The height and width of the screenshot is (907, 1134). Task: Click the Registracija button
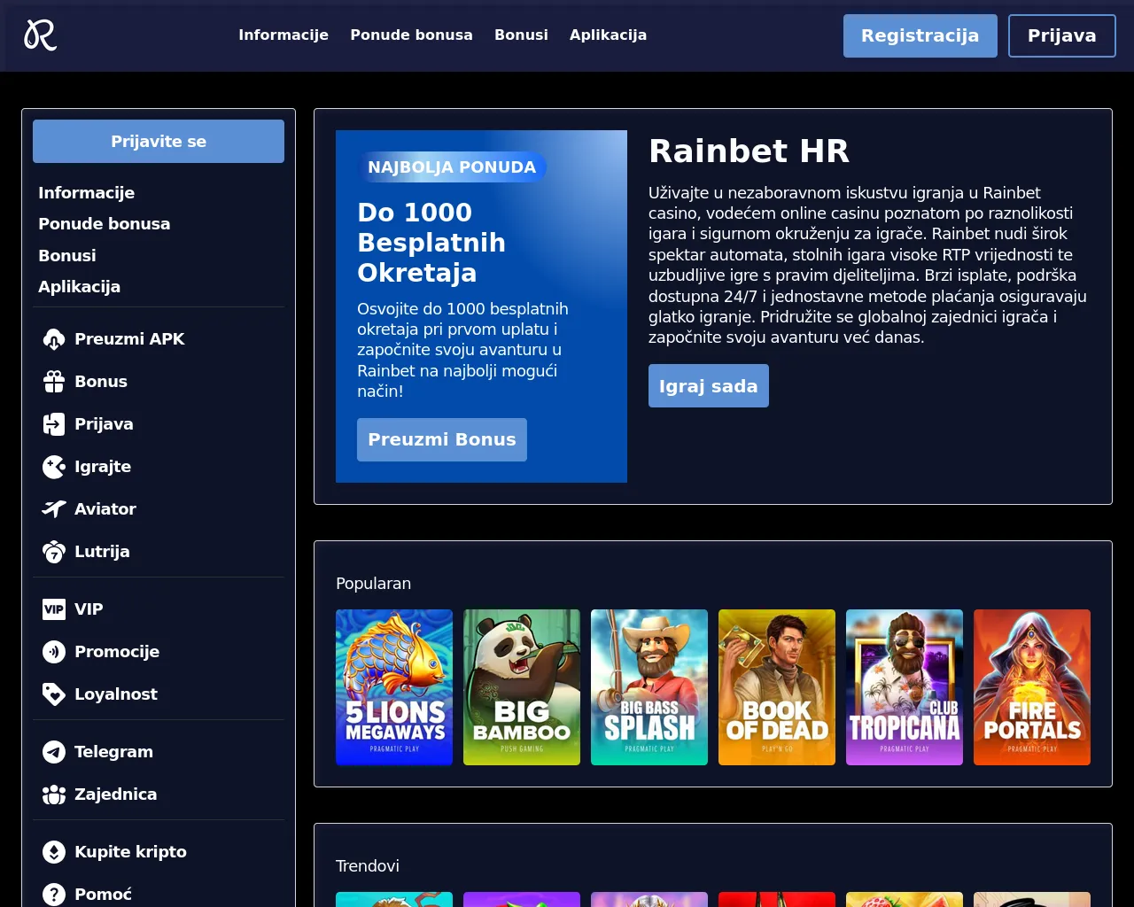point(920,35)
